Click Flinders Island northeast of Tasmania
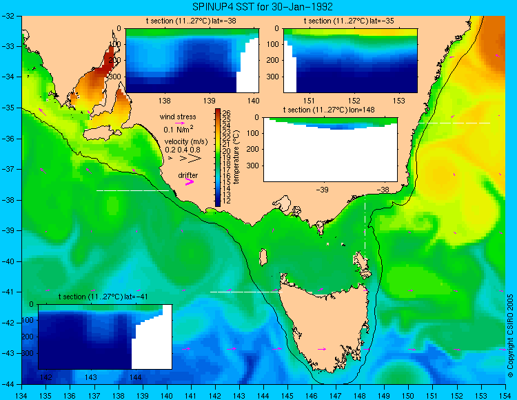This screenshot has width=517, height=400. (362, 266)
